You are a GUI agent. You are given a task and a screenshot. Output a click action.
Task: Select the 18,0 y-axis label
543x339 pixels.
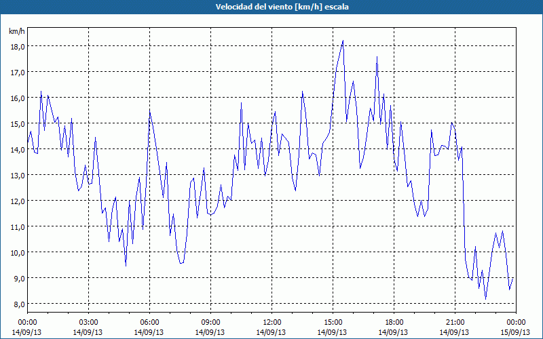tap(18, 47)
